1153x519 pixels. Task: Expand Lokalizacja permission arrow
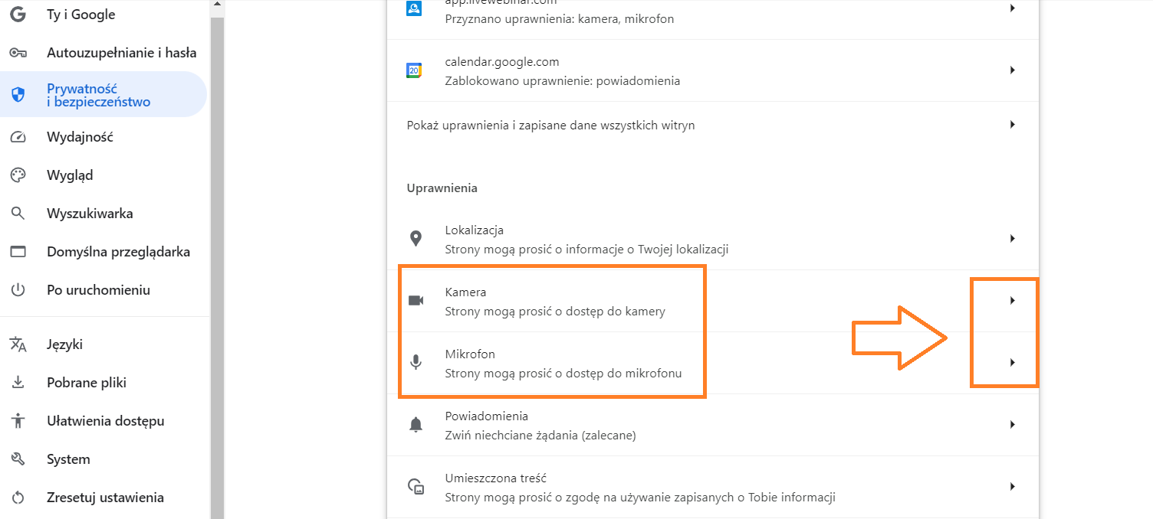point(1012,239)
